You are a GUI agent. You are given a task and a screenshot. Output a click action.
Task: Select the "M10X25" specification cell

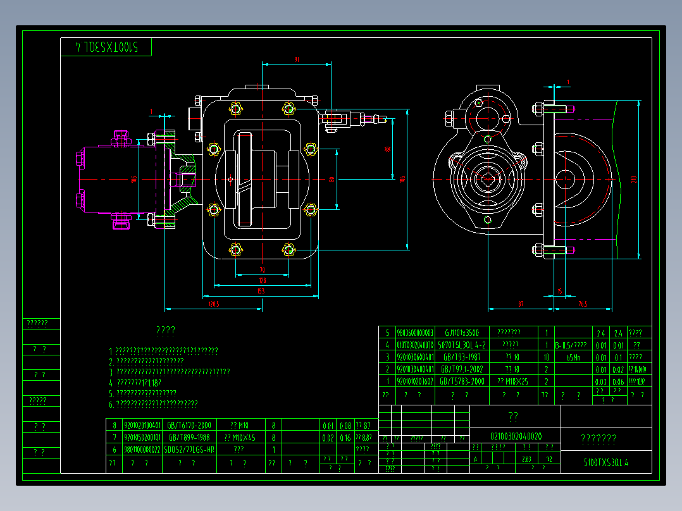513,381
